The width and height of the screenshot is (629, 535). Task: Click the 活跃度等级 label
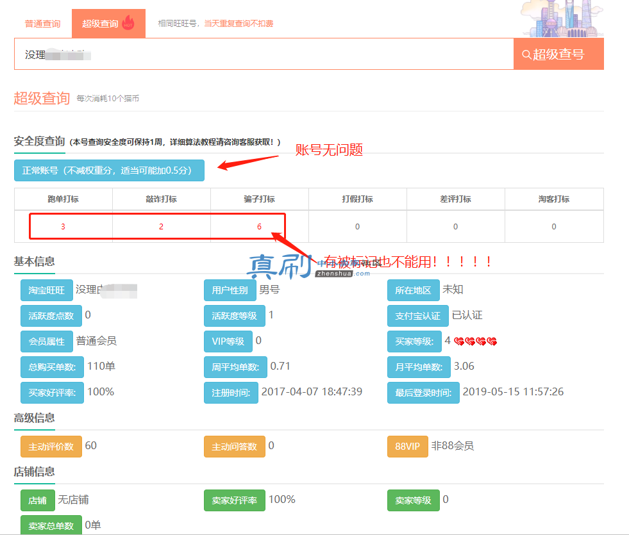(234, 316)
